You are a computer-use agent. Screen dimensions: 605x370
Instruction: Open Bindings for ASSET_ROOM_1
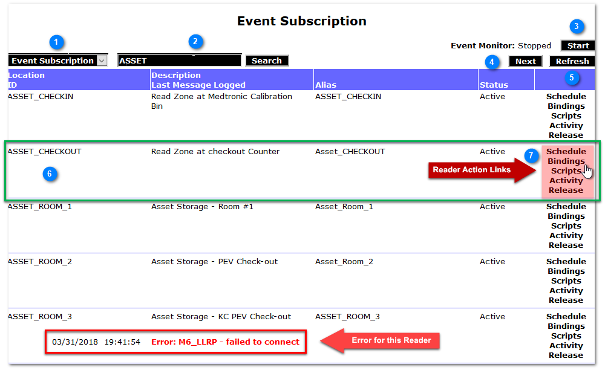[x=566, y=216]
